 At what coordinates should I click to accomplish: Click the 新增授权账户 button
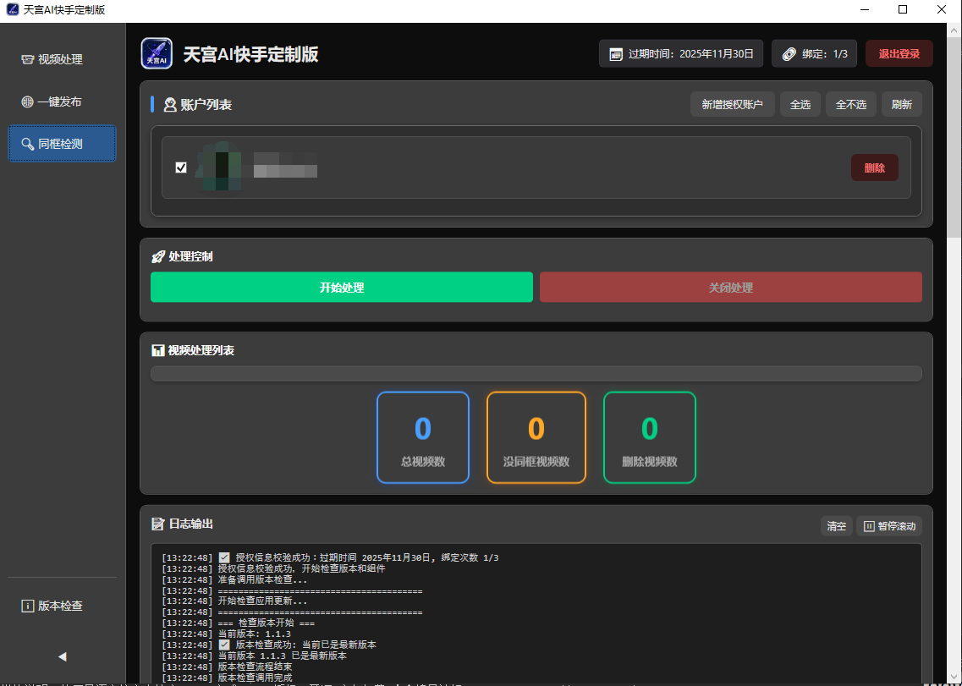[x=732, y=105]
